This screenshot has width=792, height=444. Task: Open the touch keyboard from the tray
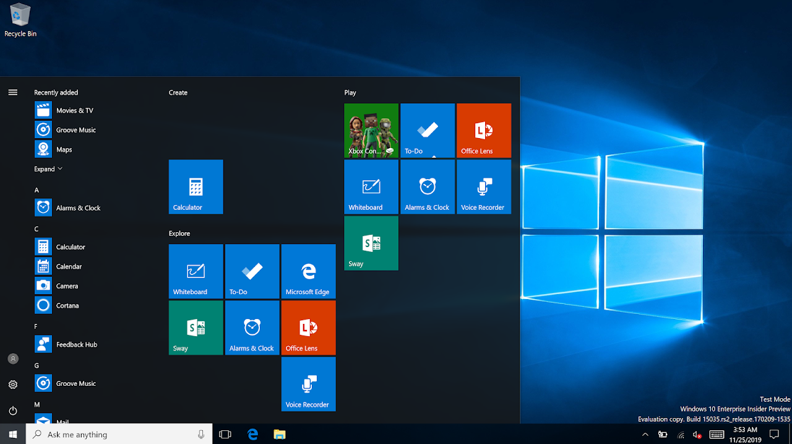(717, 435)
